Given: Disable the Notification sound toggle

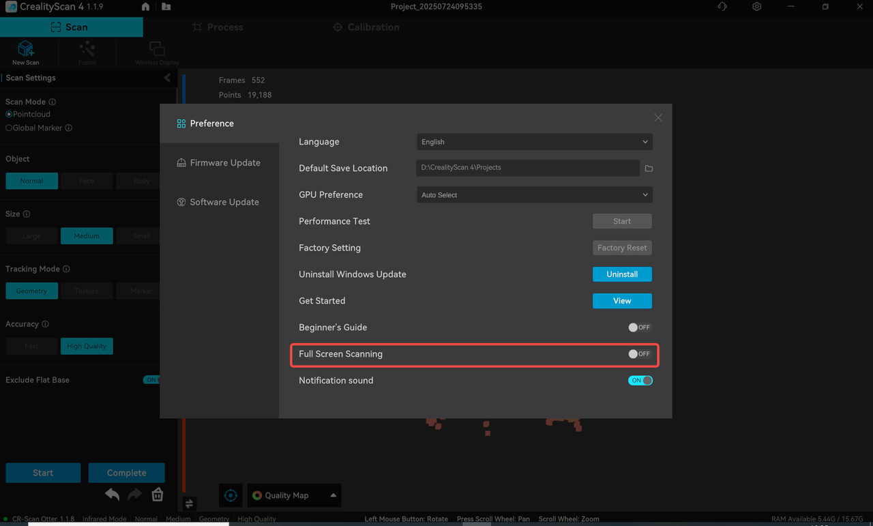Looking at the screenshot, I should (640, 381).
